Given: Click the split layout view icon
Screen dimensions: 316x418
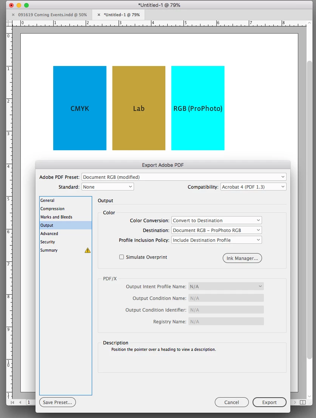Looking at the screenshot, I should point(303,402).
